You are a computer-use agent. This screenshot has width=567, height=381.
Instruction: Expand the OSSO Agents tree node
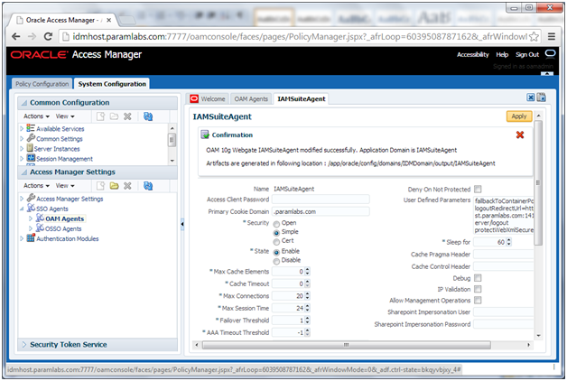click(31, 228)
